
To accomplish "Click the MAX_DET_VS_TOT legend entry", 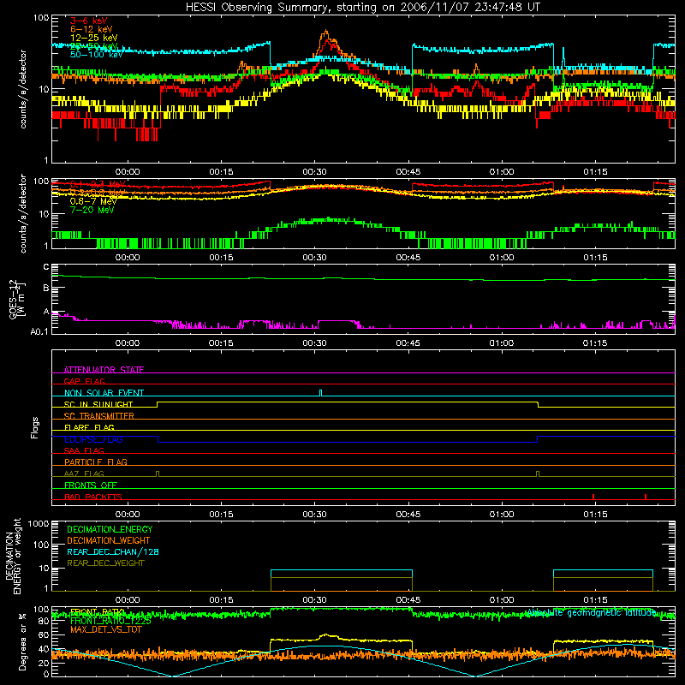I will [x=105, y=629].
